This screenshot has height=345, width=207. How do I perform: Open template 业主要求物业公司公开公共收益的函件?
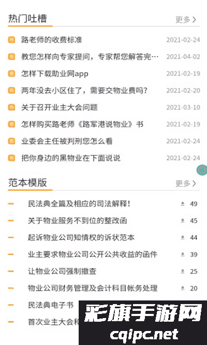click(x=93, y=254)
